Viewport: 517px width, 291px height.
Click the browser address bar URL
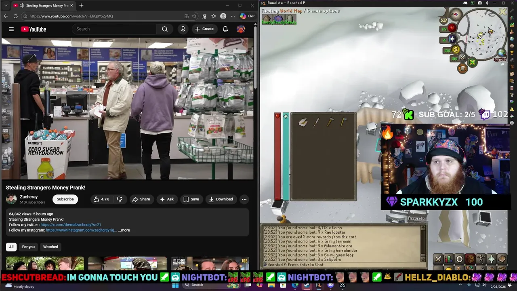pos(71,16)
